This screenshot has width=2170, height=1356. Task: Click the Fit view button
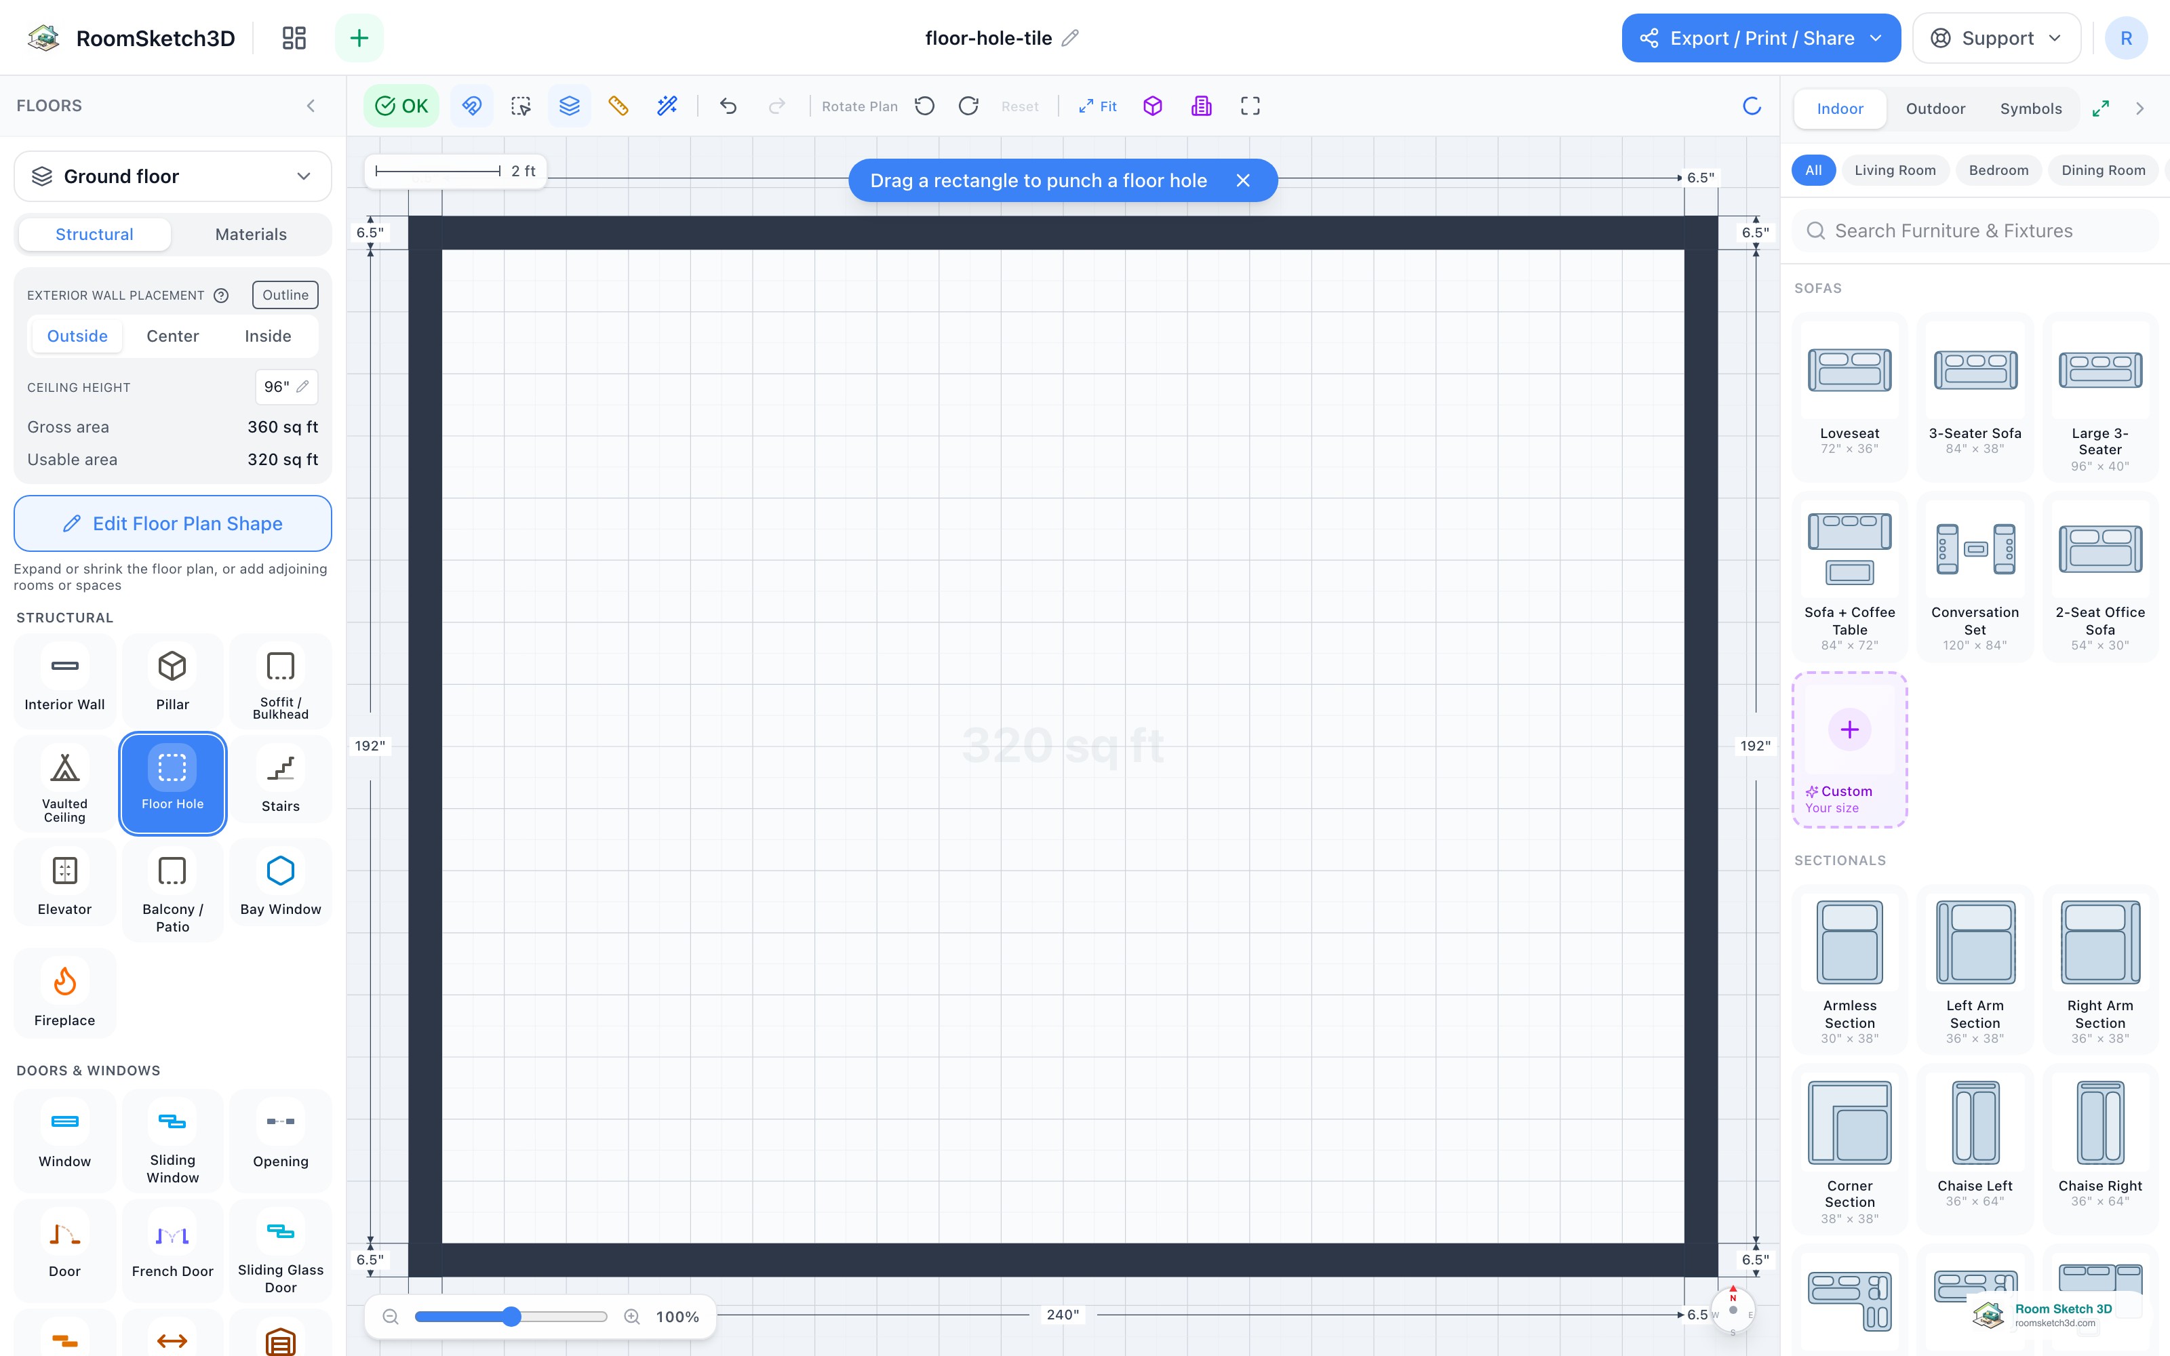(x=1098, y=106)
